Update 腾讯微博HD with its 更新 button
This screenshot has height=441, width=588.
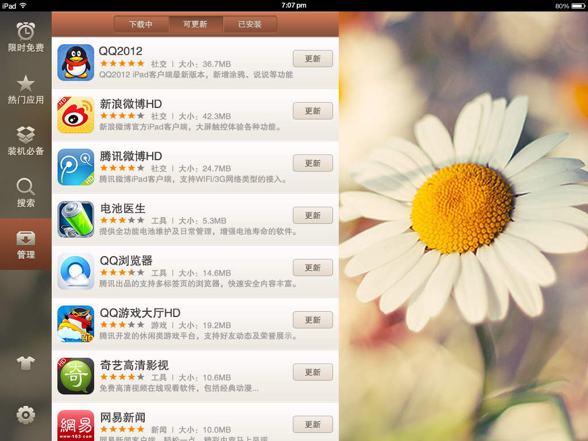[x=313, y=163]
